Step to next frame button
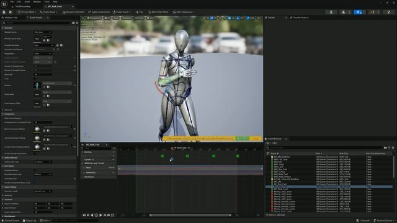Screen dimensions: 397x223 tap(105, 215)
